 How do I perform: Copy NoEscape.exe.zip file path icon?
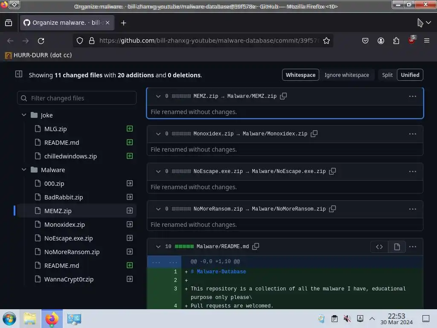pos(332,171)
